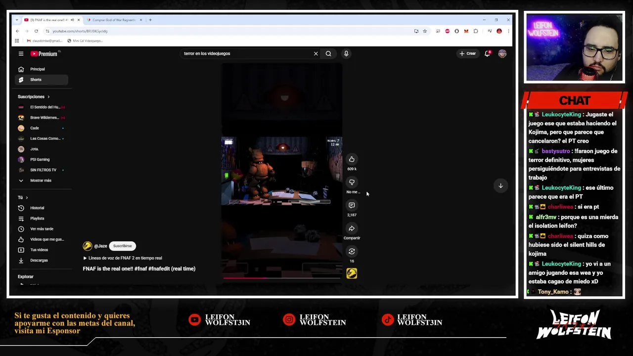Open the MetaMask fox extension icon

(466, 31)
